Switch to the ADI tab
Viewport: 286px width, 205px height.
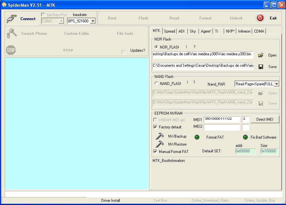coord(182,31)
